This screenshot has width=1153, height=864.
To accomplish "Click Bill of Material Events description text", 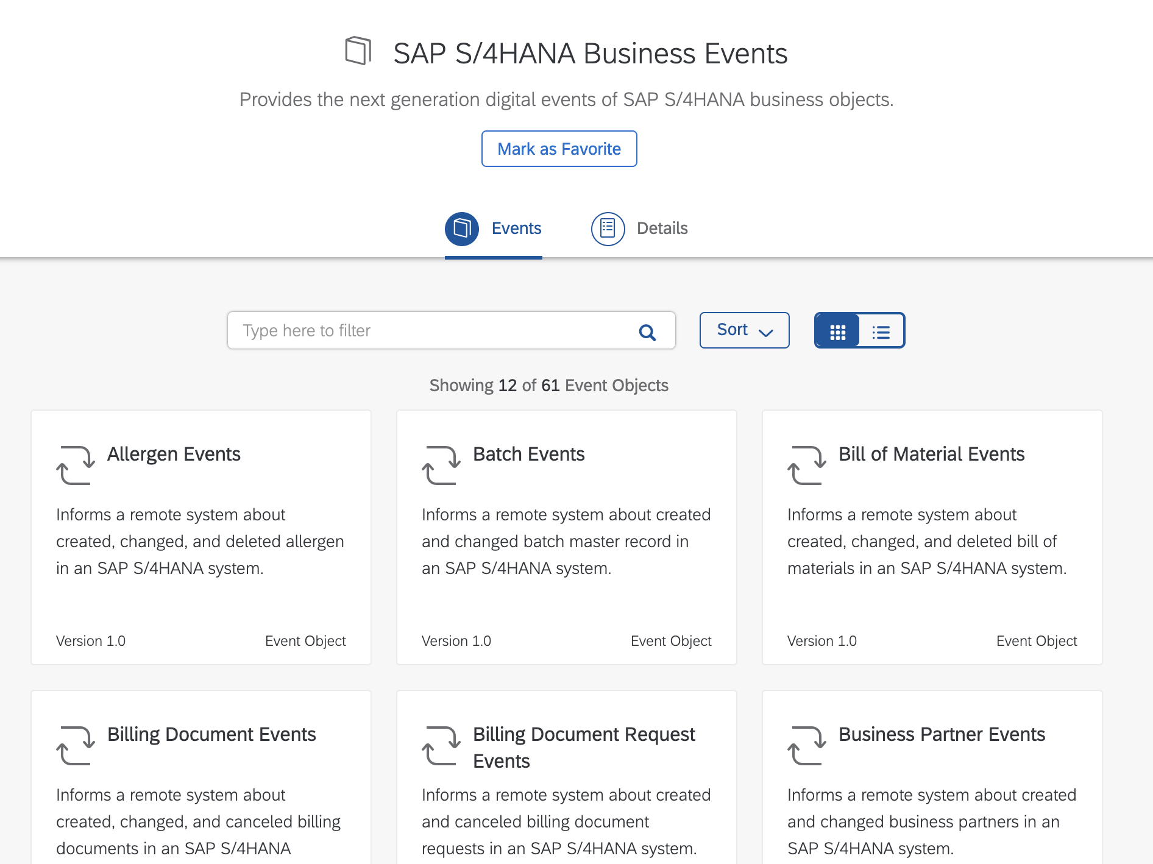I will [x=927, y=542].
